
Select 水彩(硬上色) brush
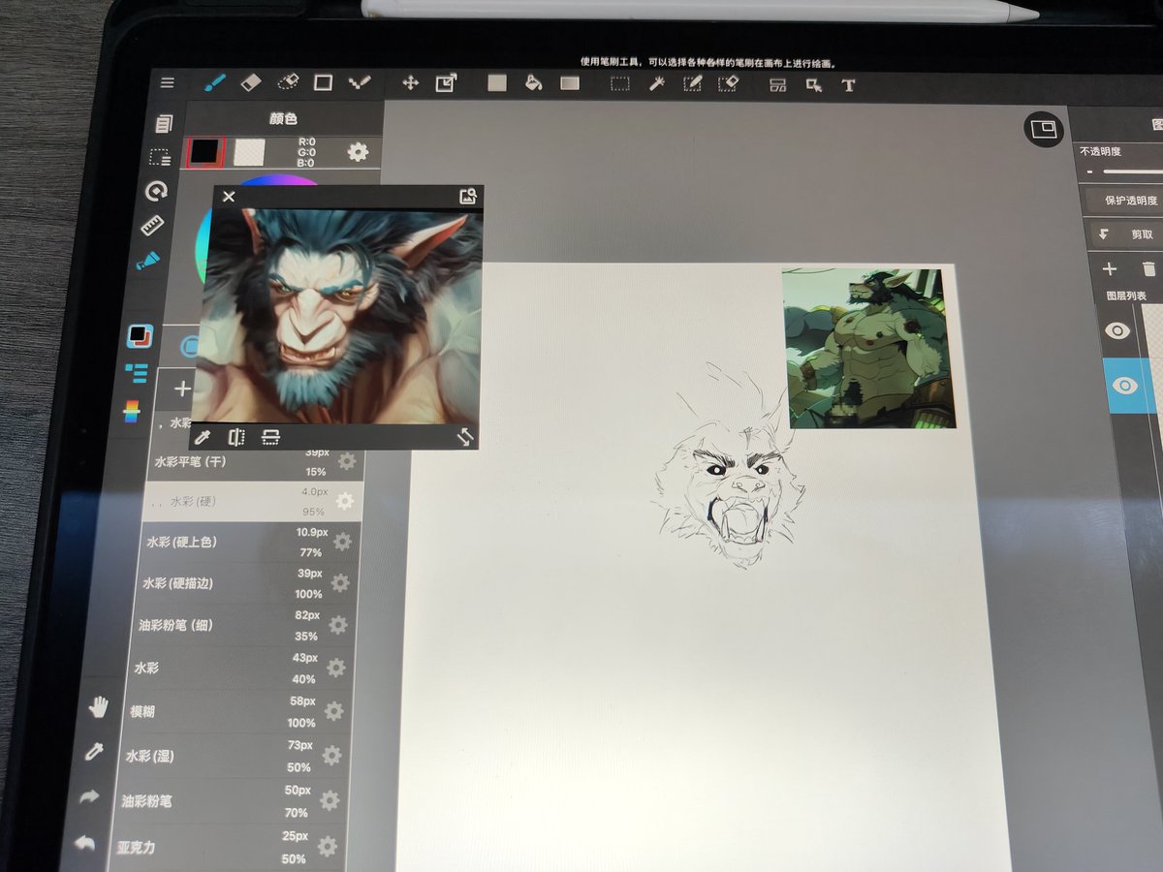coord(250,543)
